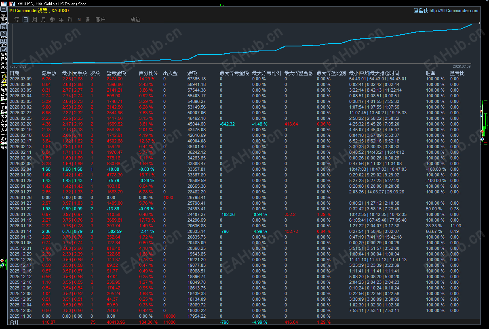Open the http://MTCommander.com link
Image resolution: width=489 pixels, height=329 pixels.
coord(453,11)
